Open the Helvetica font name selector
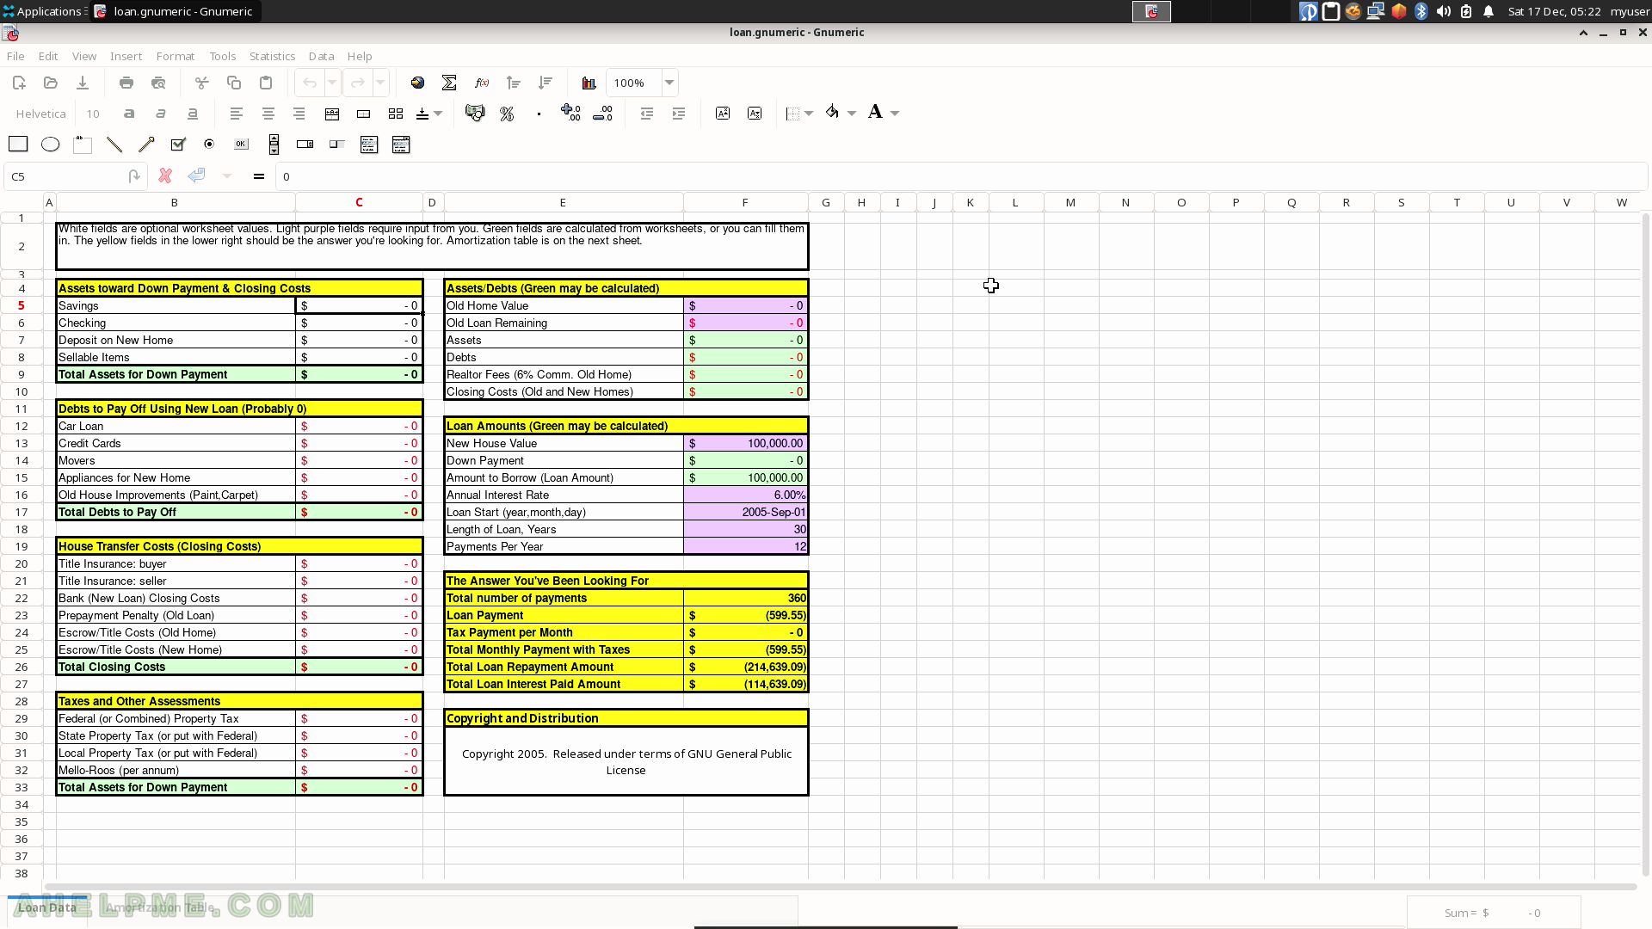Viewport: 1652px width, 929px height. (x=40, y=114)
